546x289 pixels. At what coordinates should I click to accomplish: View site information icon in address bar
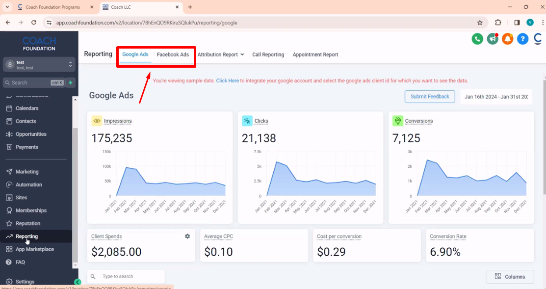(x=49, y=23)
